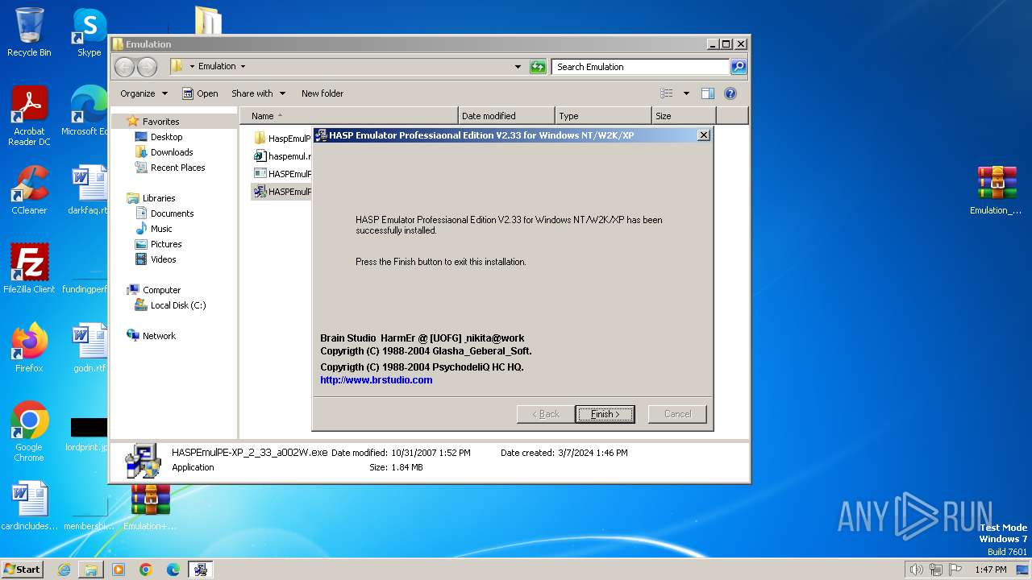
Task: Click the Cancel button in installer
Action: (677, 414)
